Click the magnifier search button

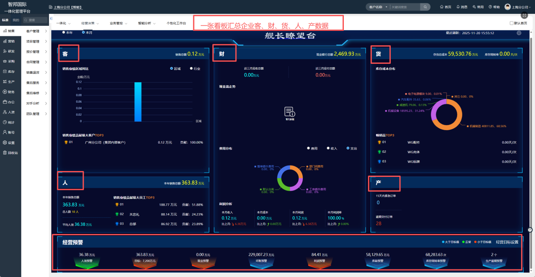click(x=425, y=7)
